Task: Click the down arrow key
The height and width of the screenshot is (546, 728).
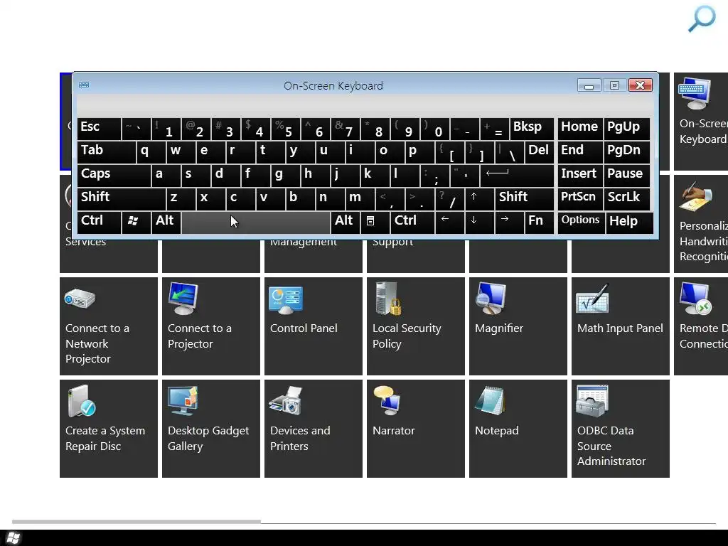Action: (x=480, y=223)
